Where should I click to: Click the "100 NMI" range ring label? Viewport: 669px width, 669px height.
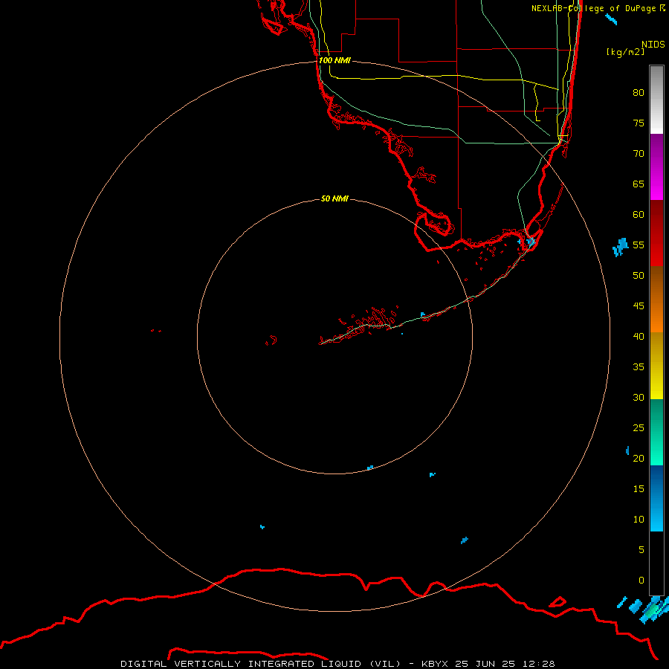[x=334, y=60]
